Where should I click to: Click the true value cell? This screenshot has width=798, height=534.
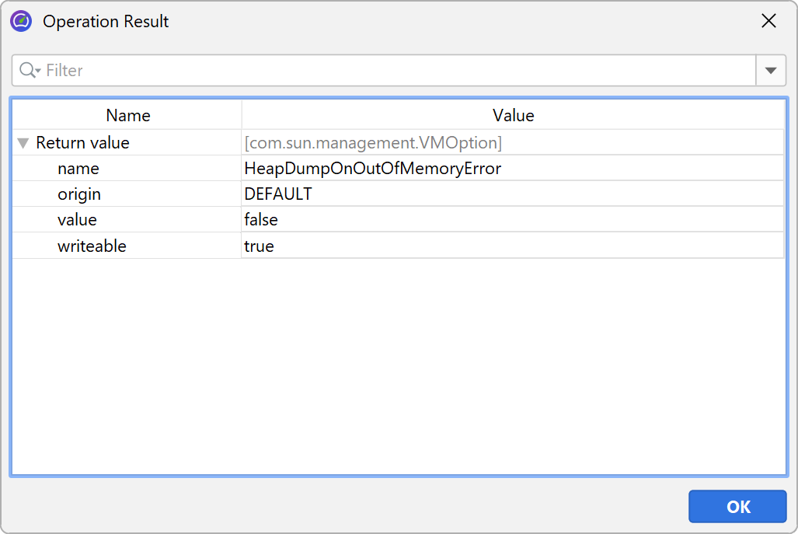(x=259, y=246)
